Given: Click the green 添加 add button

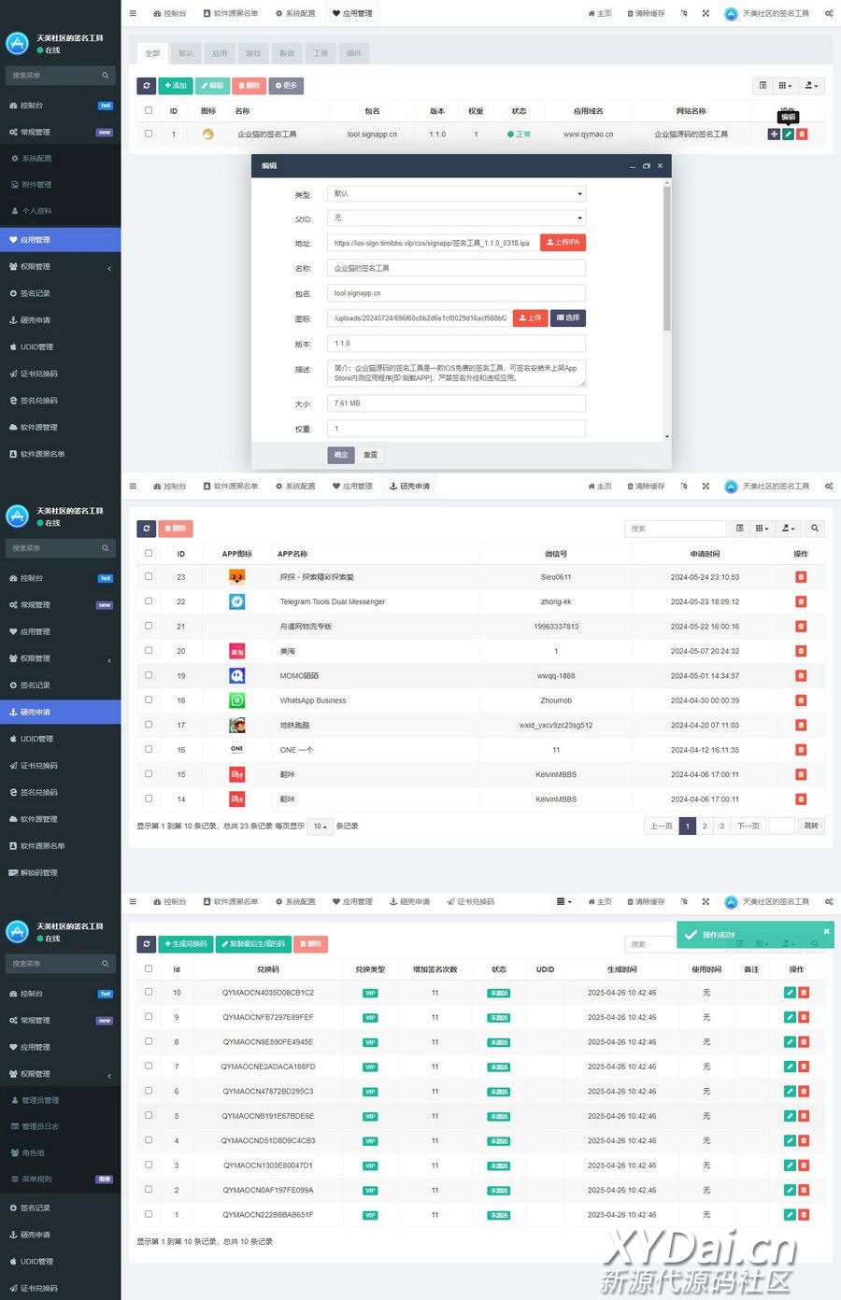Looking at the screenshot, I should click(176, 86).
